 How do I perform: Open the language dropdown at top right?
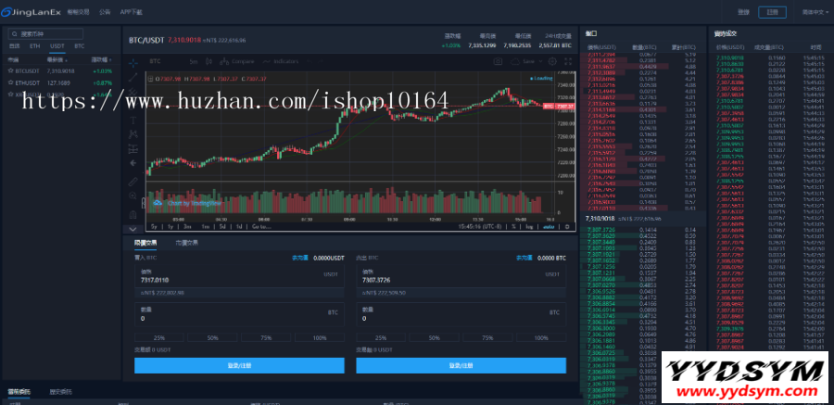(x=812, y=12)
